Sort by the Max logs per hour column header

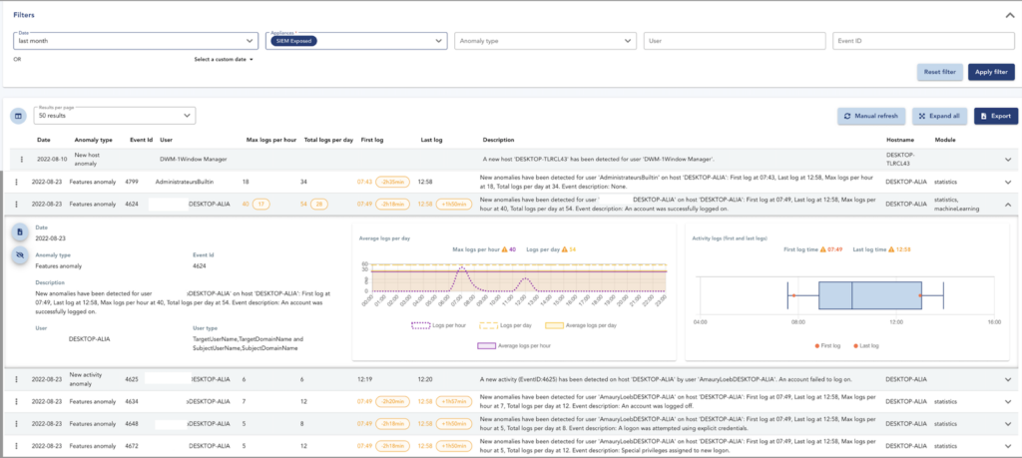(x=271, y=140)
